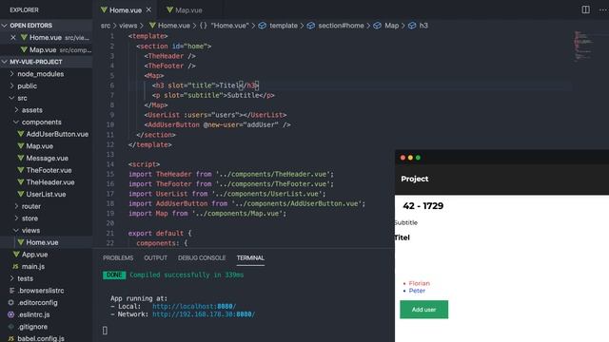Click the code minimap overview

tap(583, 46)
